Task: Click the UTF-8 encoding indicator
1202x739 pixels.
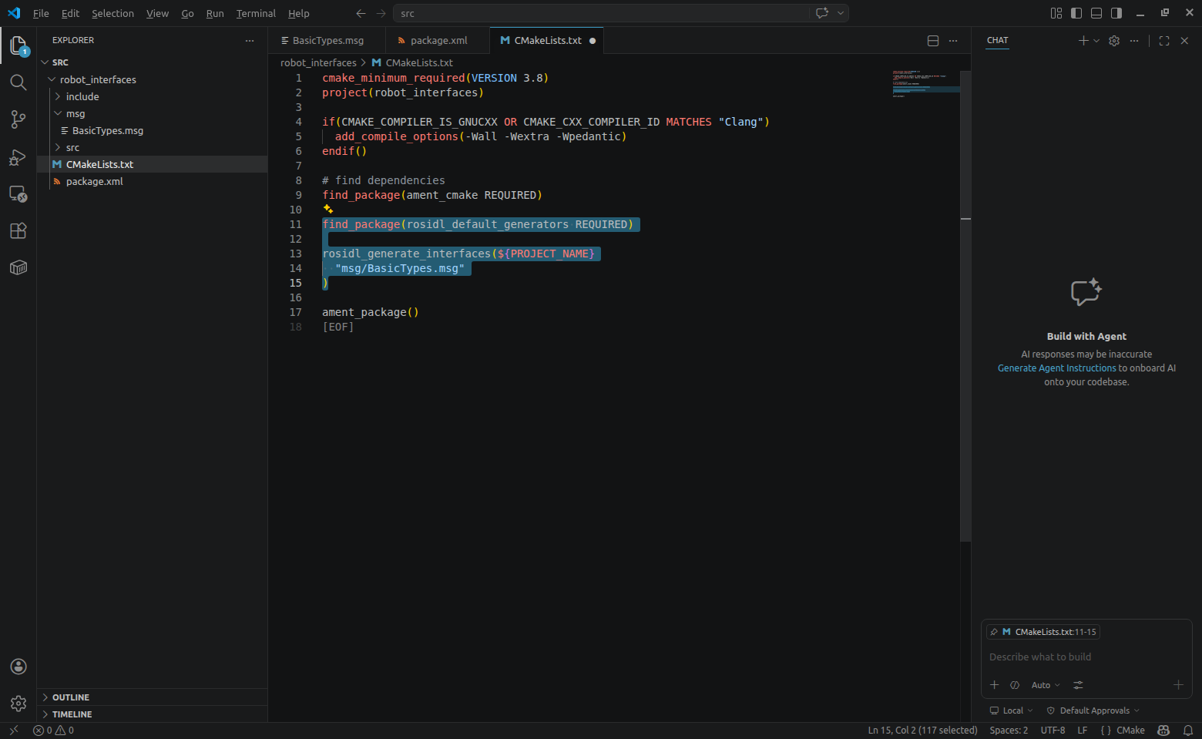Action: 1053,731
